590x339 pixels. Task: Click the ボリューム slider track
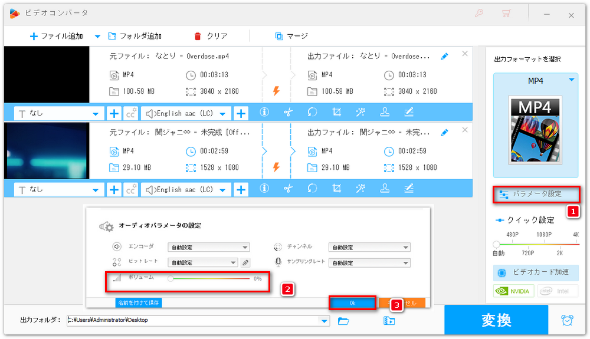209,278
